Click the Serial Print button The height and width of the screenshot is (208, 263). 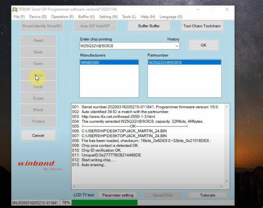pyautogui.click(x=163, y=195)
